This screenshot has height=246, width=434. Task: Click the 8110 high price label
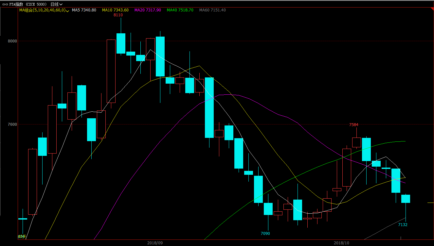(x=118, y=15)
